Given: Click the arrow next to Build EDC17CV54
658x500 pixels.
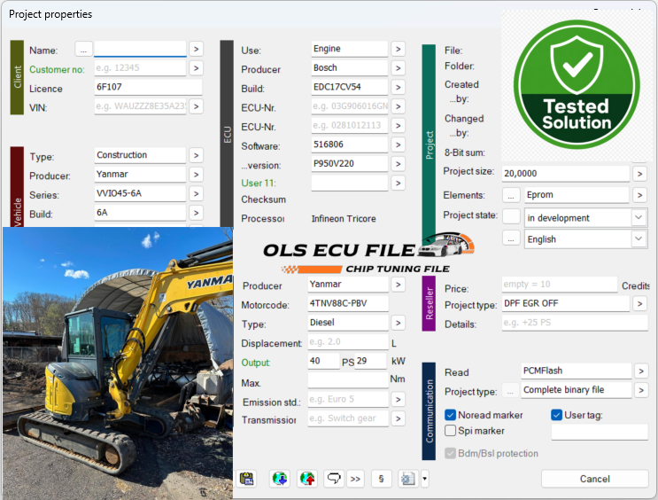Looking at the screenshot, I should click(398, 88).
